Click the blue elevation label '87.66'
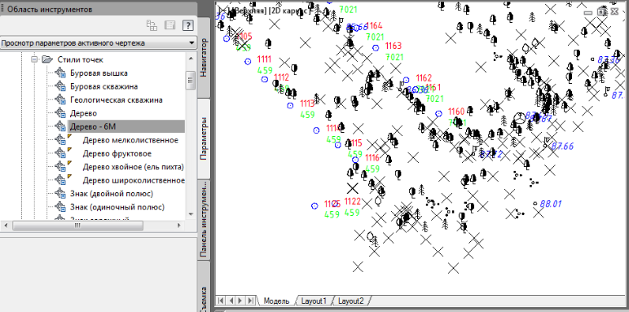Viewport: 629px width, 312px height. click(562, 146)
